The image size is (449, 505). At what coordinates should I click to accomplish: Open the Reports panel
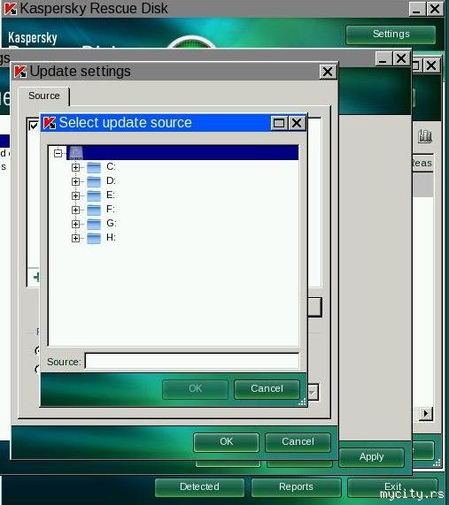pos(296,487)
